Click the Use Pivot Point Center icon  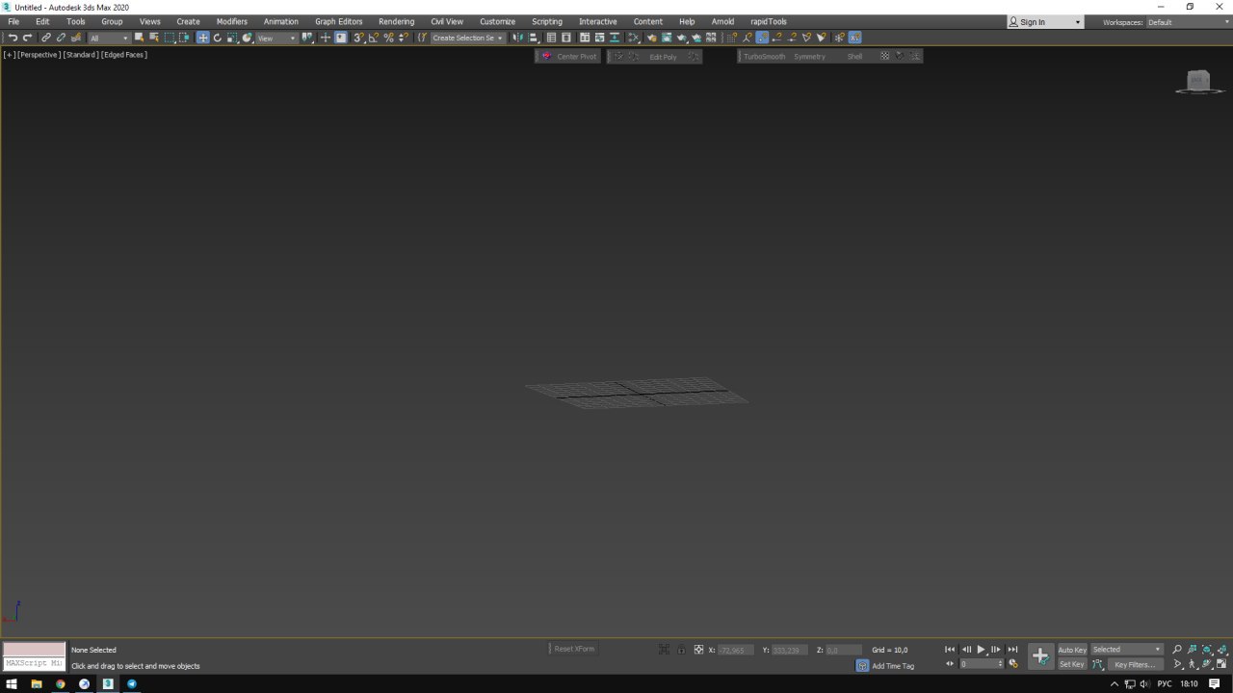(x=308, y=38)
